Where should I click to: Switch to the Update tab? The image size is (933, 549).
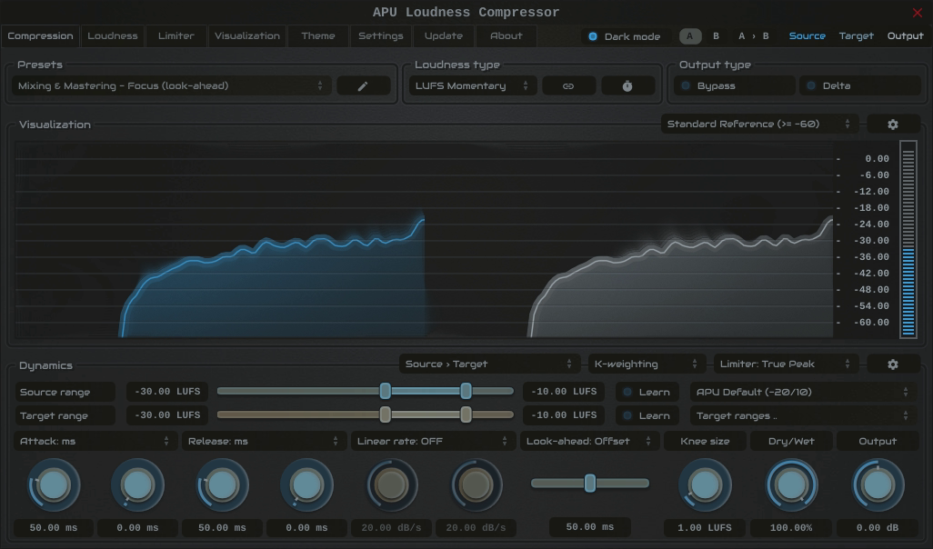pos(443,36)
